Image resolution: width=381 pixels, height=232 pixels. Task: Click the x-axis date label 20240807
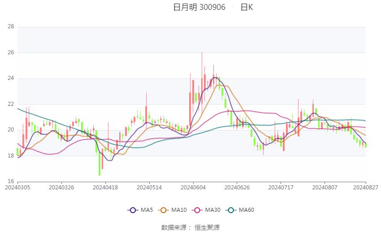325,188
